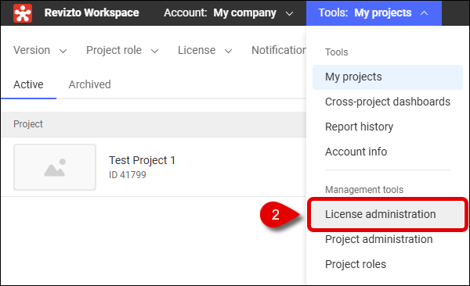Open Test Project 1 thumbnail
This screenshot has width=470, height=286.
pyautogui.click(x=55, y=167)
